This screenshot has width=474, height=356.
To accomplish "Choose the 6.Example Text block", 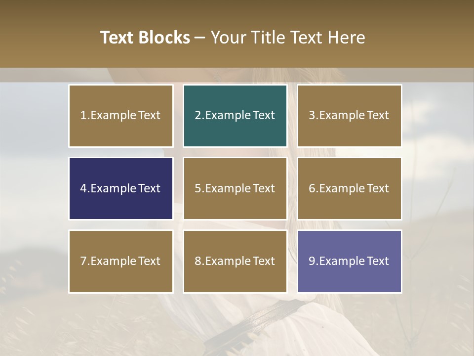I will [x=350, y=188].
